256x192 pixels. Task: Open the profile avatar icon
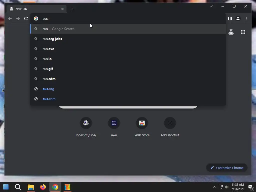pyautogui.click(x=238, y=18)
